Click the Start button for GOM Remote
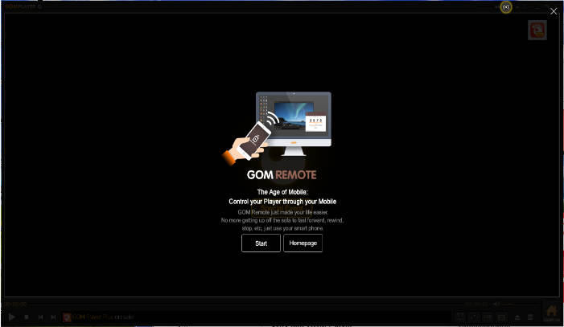This screenshot has width=564, height=327. point(261,243)
